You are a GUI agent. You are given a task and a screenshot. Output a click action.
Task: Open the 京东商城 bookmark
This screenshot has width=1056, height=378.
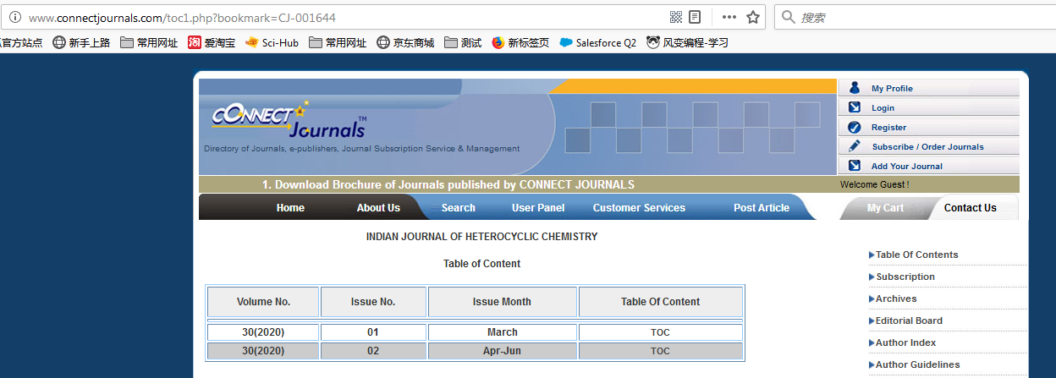[405, 42]
